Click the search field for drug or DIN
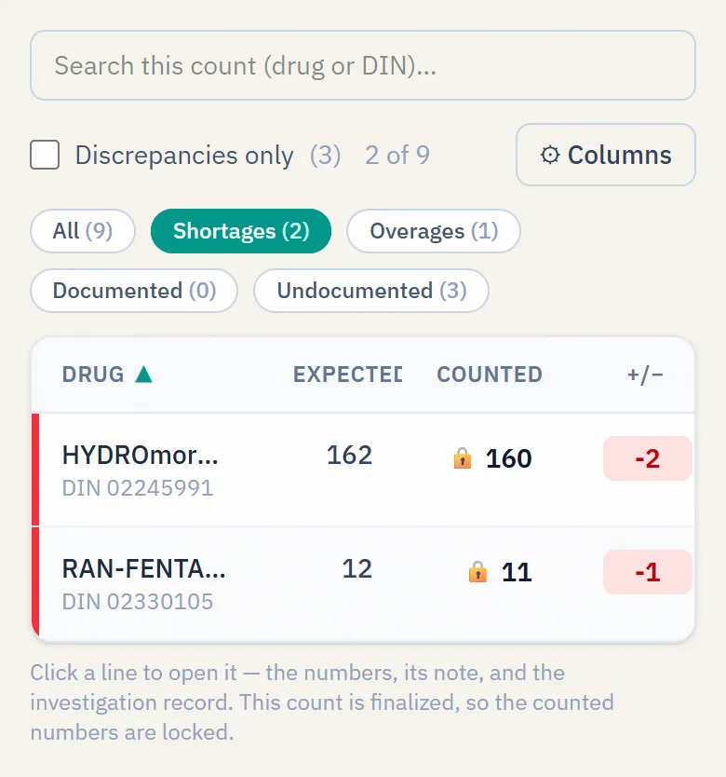Image resolution: width=726 pixels, height=777 pixels. 363,65
